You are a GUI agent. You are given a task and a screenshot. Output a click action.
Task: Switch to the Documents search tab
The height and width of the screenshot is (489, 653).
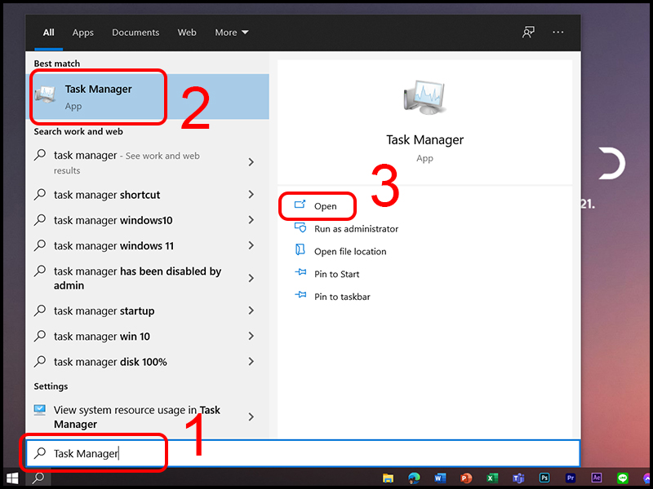[135, 32]
